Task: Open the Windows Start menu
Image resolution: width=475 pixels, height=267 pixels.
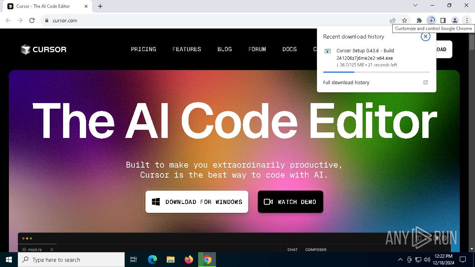Action: 9,260
